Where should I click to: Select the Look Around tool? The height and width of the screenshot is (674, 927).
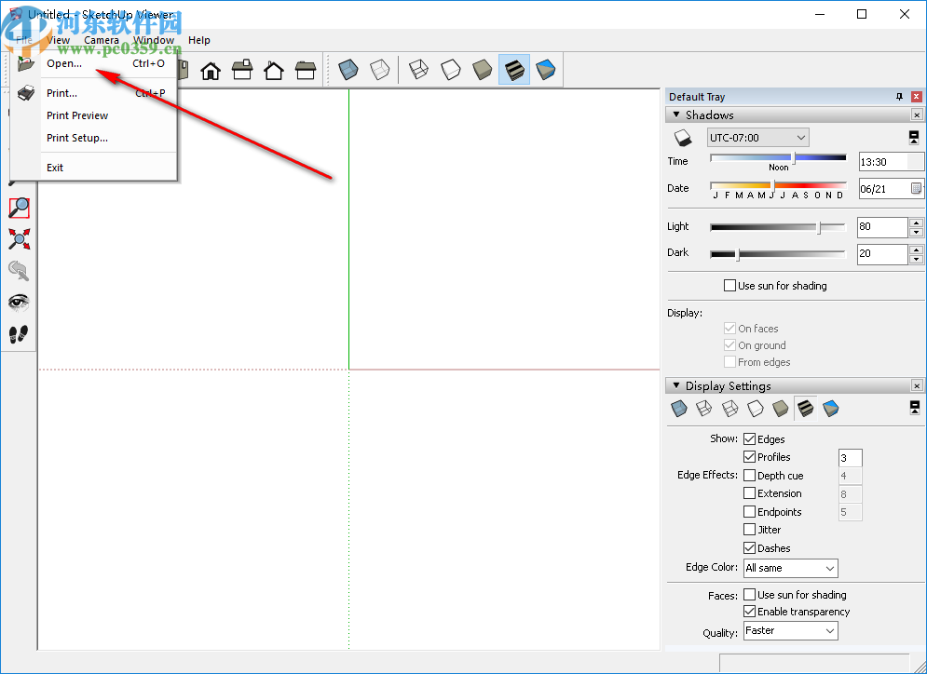click(19, 302)
